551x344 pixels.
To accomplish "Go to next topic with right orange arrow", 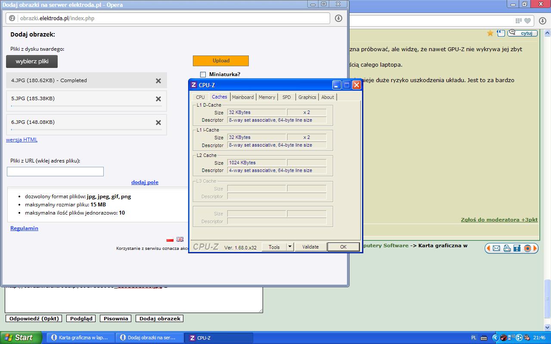I will coord(535,248).
